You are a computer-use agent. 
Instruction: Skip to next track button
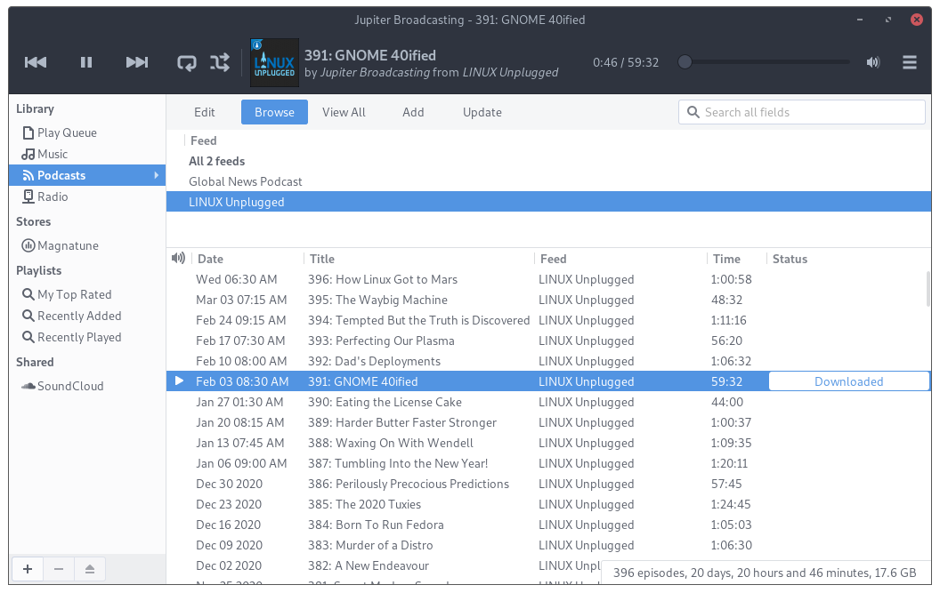137,62
